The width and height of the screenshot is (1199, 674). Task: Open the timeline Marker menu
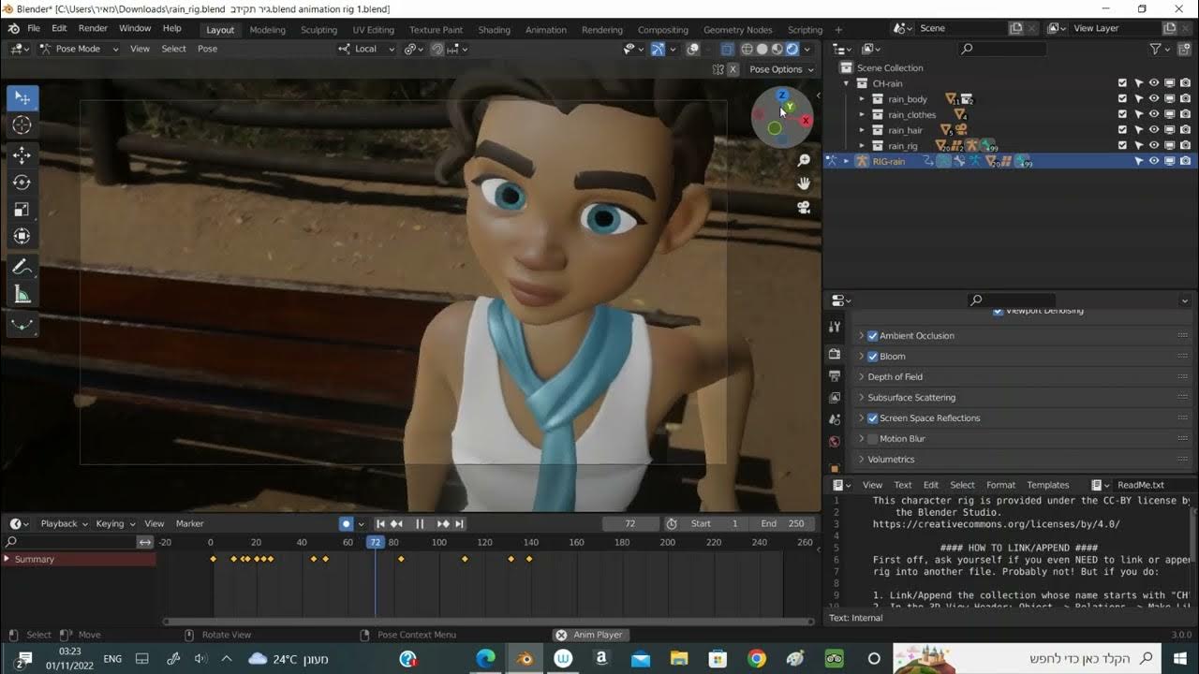click(190, 523)
